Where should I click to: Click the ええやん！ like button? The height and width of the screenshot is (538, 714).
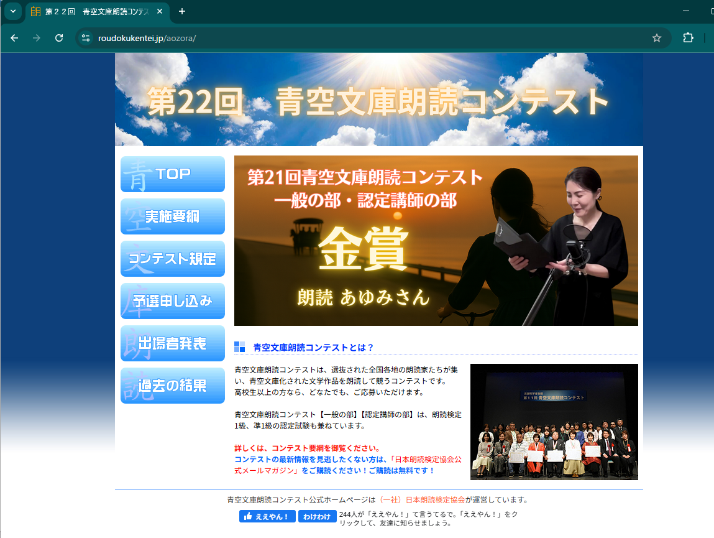pos(267,516)
